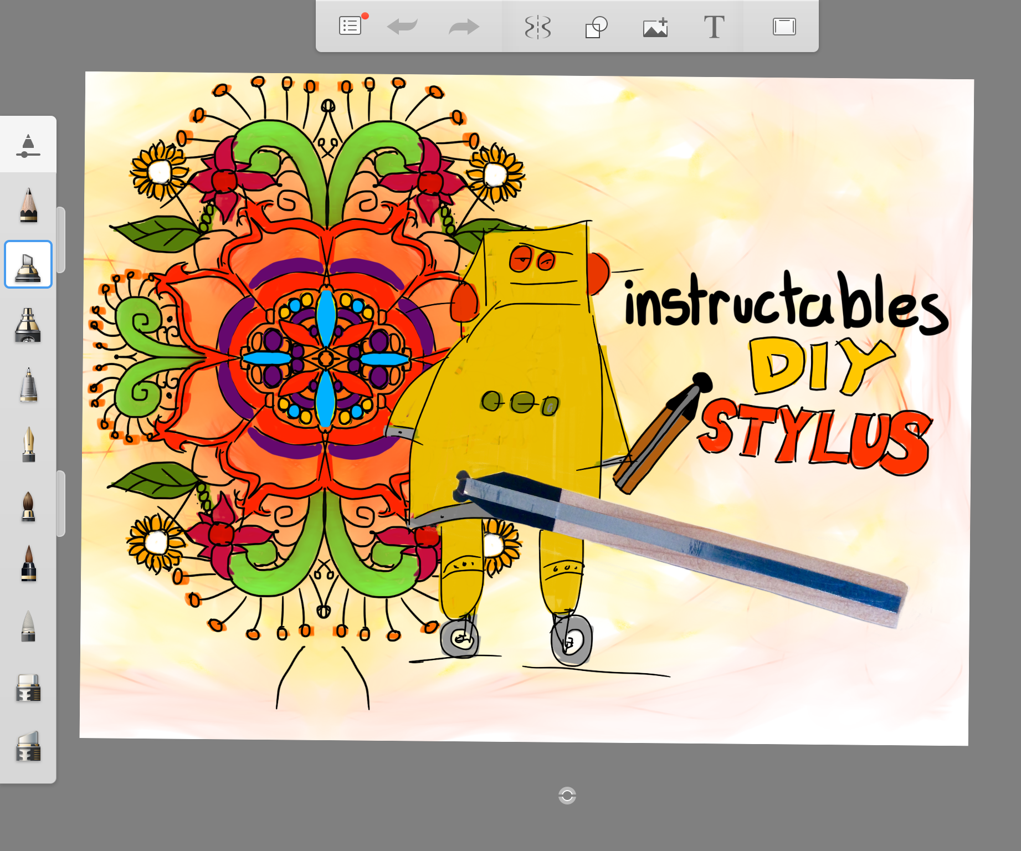This screenshot has height=851, width=1021.
Task: Select the Watercolor brush tool
Action: (x=28, y=507)
